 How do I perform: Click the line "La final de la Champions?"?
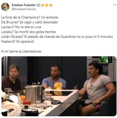pos(30,18)
